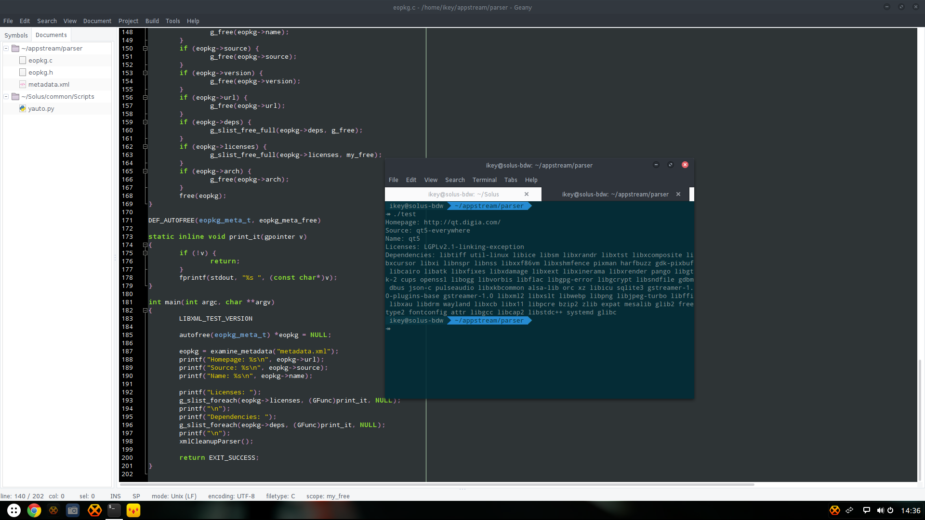This screenshot has width=925, height=520.
Task: Fold the if block at line 165
Action: [x=145, y=171]
